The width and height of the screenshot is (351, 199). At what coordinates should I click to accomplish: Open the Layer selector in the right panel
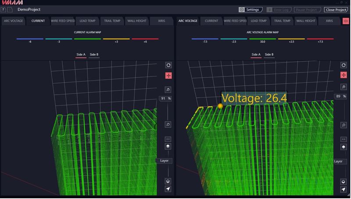pos(338,161)
